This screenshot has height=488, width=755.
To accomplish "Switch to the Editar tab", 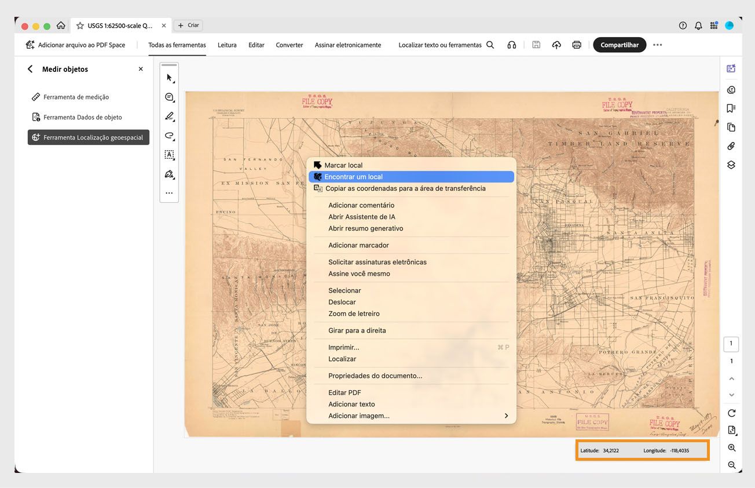I will (x=256, y=45).
